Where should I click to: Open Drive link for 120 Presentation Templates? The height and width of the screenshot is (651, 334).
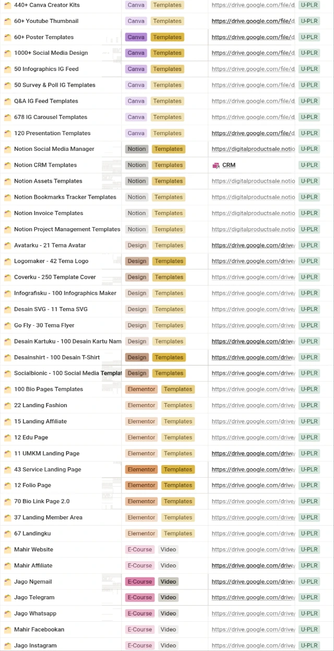(253, 133)
